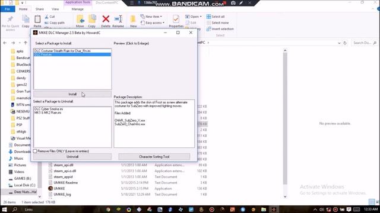
Task: Open the Windows Start menu
Action: coord(4,209)
